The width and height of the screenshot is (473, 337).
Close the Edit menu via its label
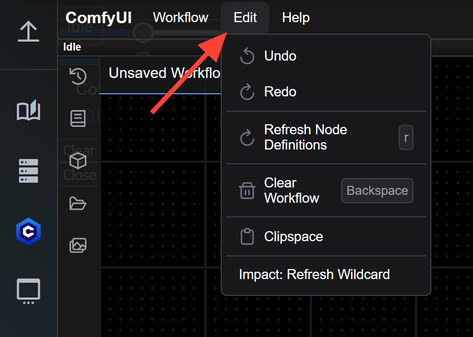coord(245,17)
